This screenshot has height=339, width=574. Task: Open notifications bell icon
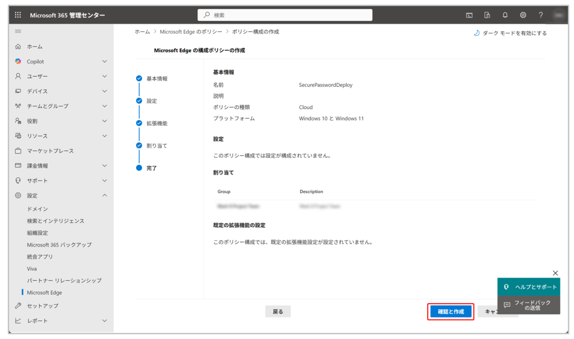pos(505,15)
